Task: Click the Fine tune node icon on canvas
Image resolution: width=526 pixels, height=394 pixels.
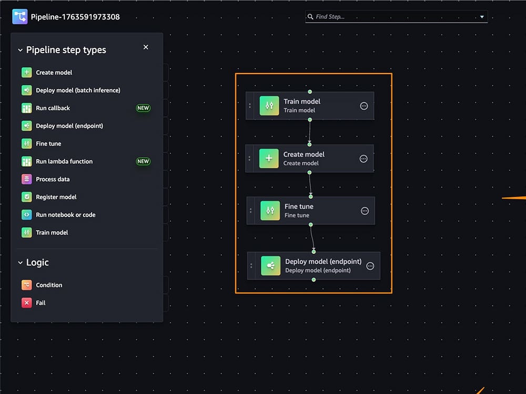Action: (x=270, y=211)
